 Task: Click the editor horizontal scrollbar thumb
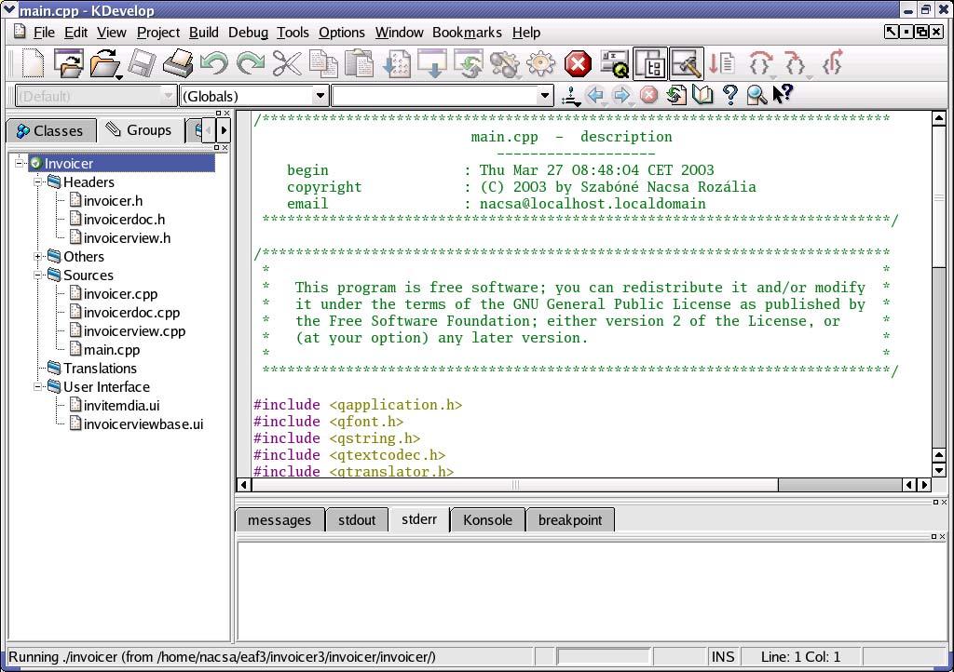click(514, 484)
